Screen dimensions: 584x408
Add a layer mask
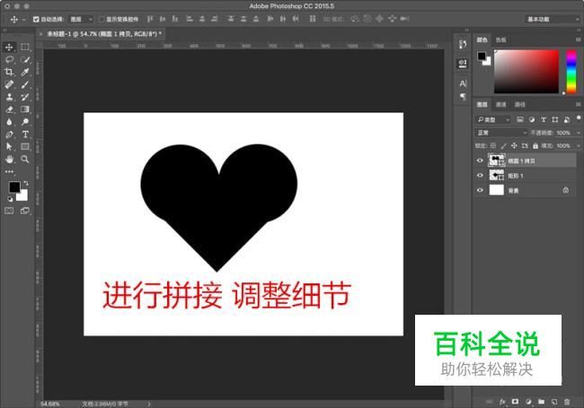(515, 402)
